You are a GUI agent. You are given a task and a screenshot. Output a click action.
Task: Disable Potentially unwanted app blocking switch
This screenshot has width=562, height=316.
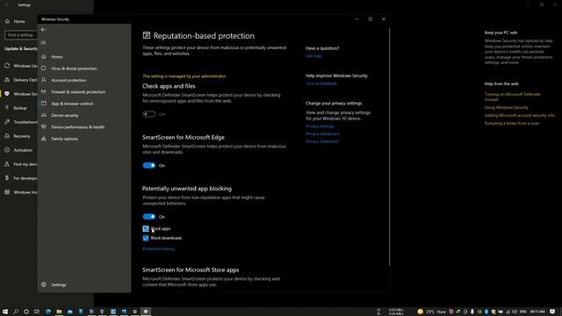[149, 217]
